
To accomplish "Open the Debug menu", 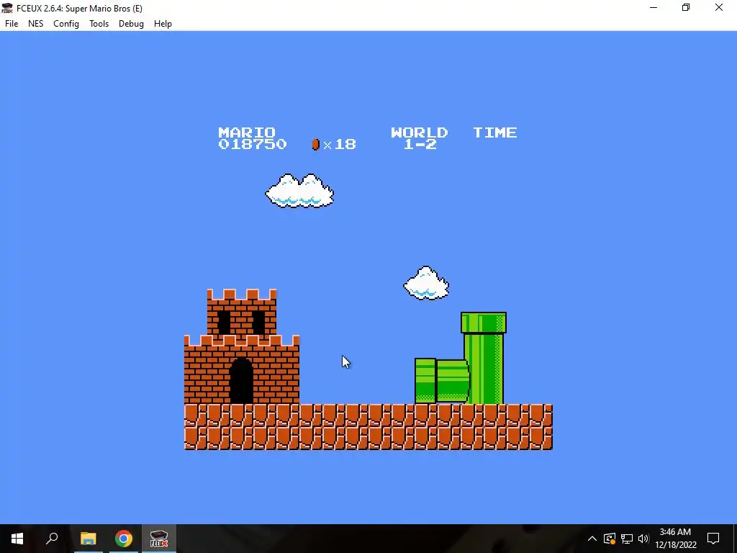I will click(x=131, y=24).
